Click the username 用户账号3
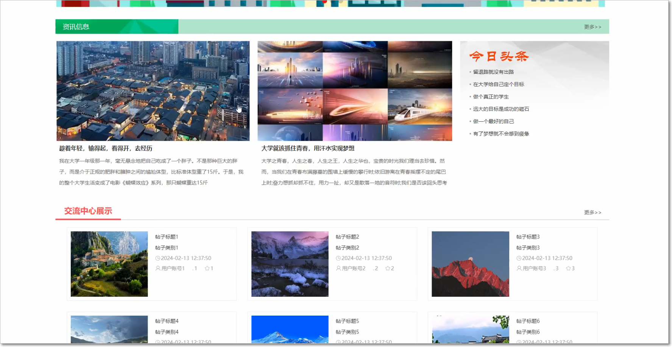Screen dimensions: 672x347 pos(534,268)
